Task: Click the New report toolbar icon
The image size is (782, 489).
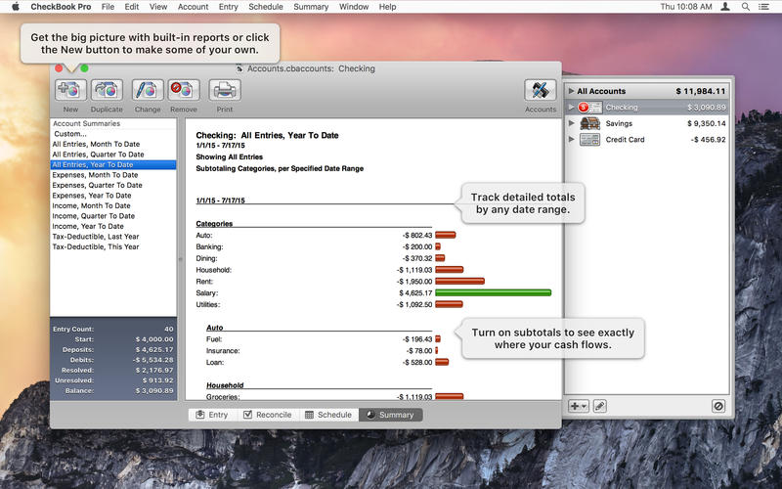Action: click(x=70, y=90)
